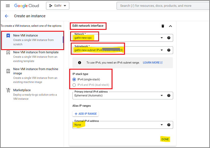The height and width of the screenshot is (148, 210).
Task: Open help for the Network field
Action: tap(169, 38)
